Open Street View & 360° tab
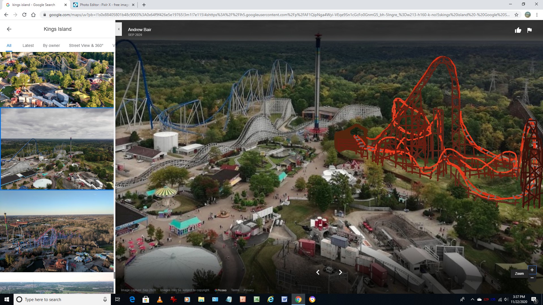The image size is (543, 305). 86,45
